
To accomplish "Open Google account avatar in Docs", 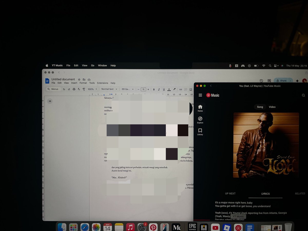I will tap(304, 81).
